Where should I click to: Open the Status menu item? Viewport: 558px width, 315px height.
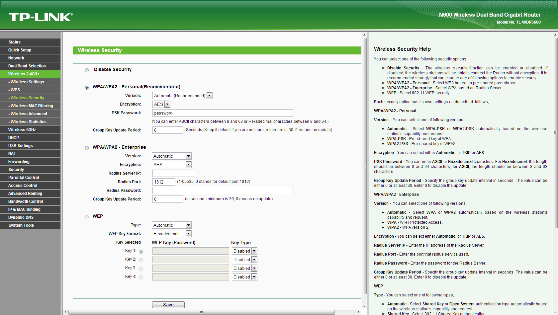30,42
